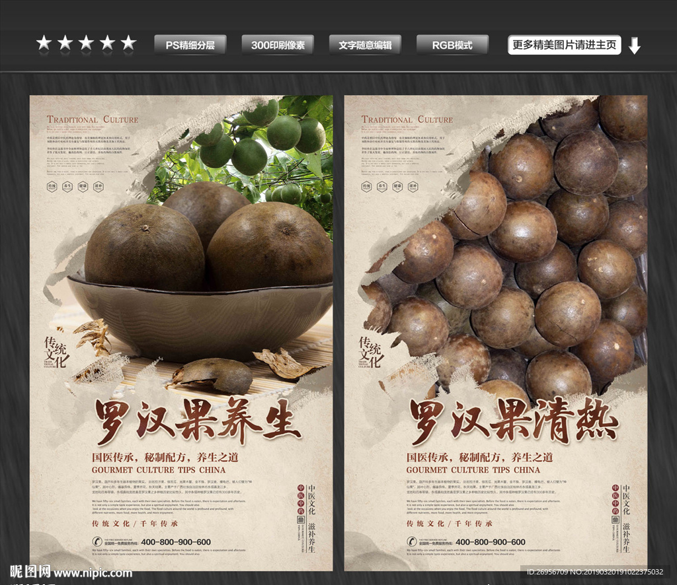Click the 传统 hexagon on 罗汉果清热 poster
The width and height of the screenshot is (677, 585).
click(366, 187)
